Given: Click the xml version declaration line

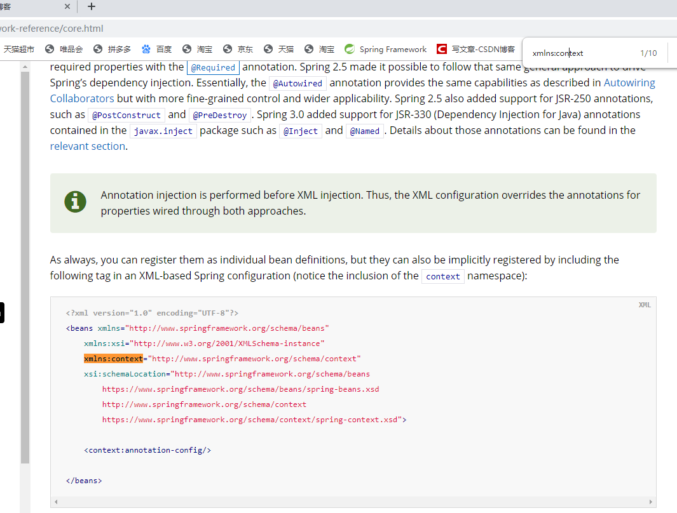Looking at the screenshot, I should pyautogui.click(x=152, y=313).
